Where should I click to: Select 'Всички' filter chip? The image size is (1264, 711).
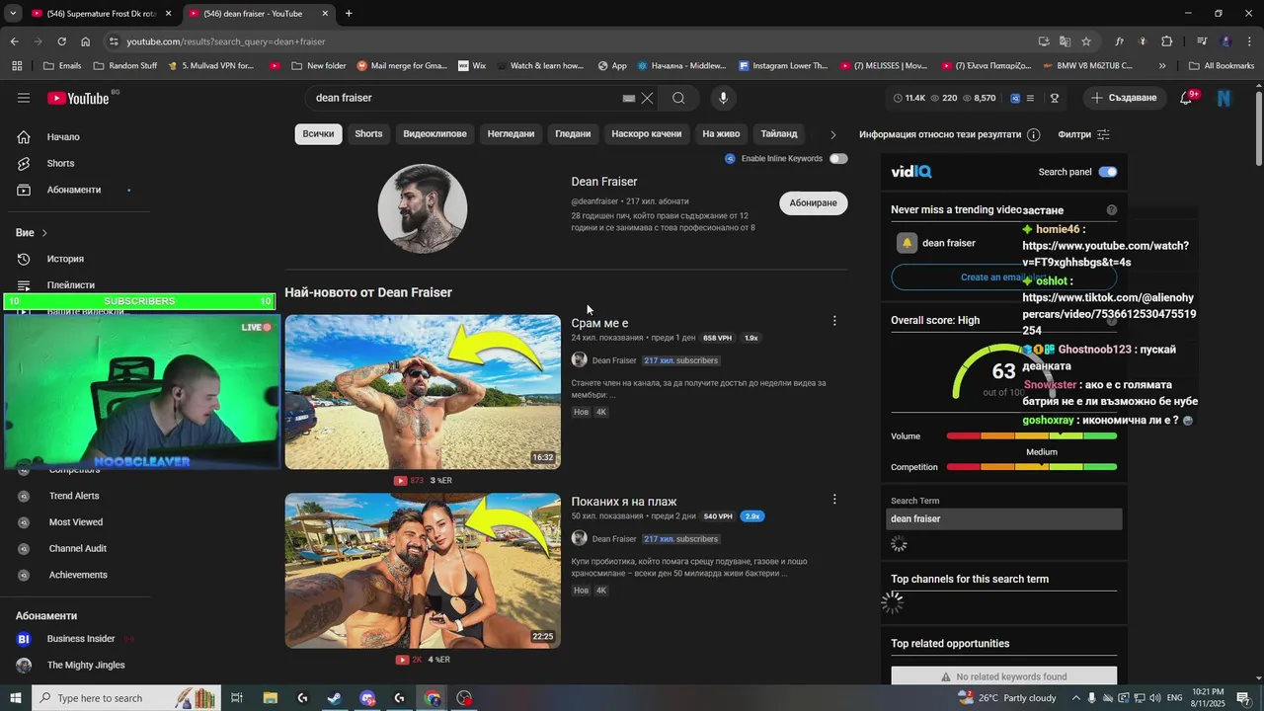point(318,134)
